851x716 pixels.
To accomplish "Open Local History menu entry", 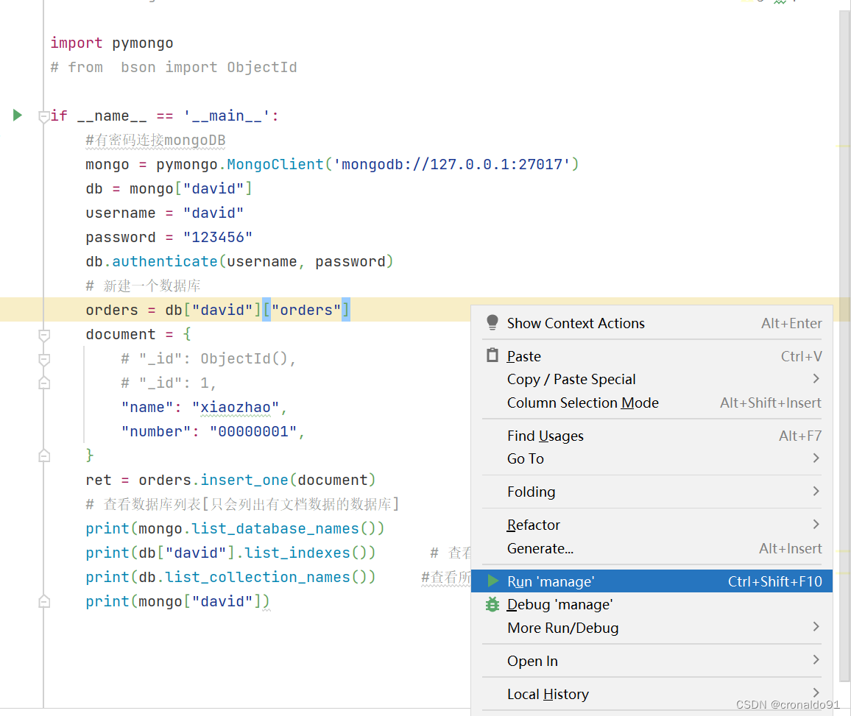I will click(x=652, y=694).
